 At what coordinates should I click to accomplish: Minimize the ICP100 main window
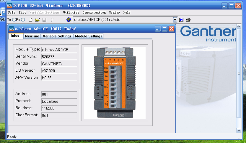click(224, 6)
